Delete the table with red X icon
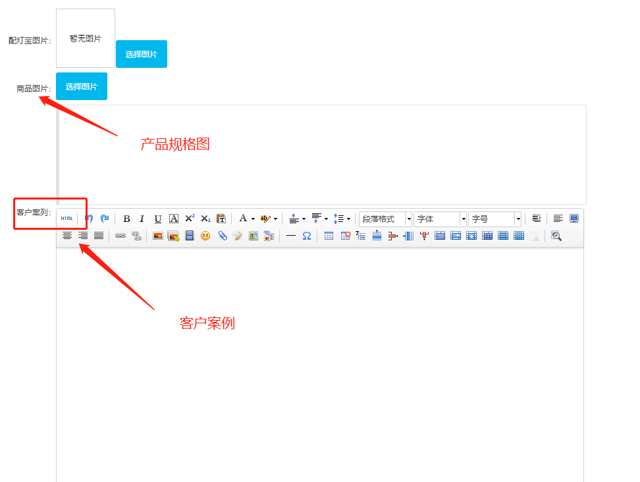 (x=345, y=236)
